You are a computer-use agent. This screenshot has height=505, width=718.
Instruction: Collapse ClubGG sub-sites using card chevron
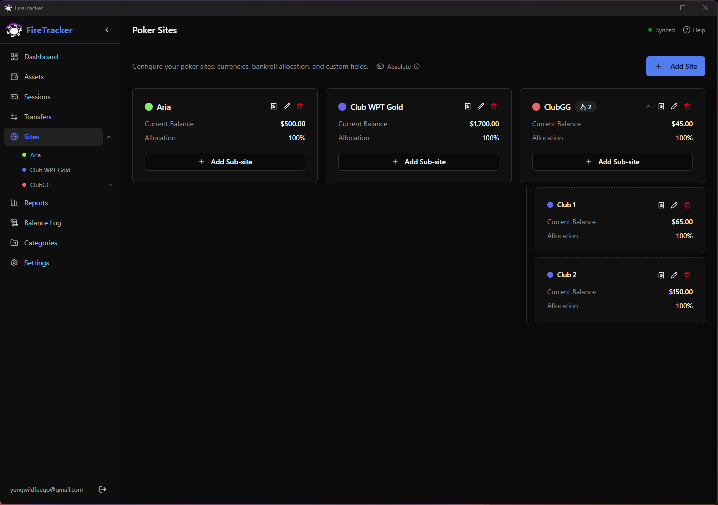648,106
